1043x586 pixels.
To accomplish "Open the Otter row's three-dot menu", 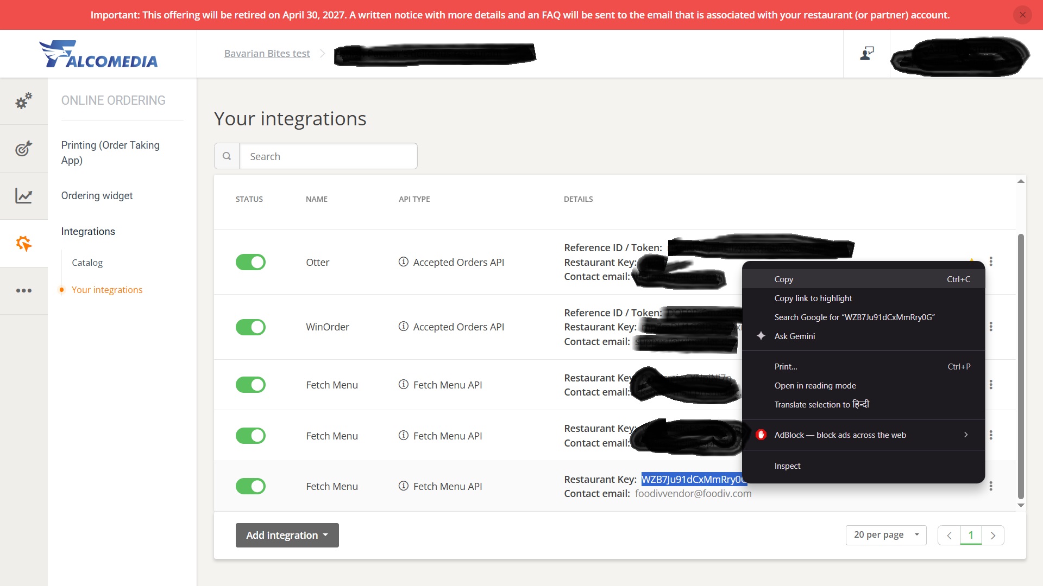I will 991,262.
